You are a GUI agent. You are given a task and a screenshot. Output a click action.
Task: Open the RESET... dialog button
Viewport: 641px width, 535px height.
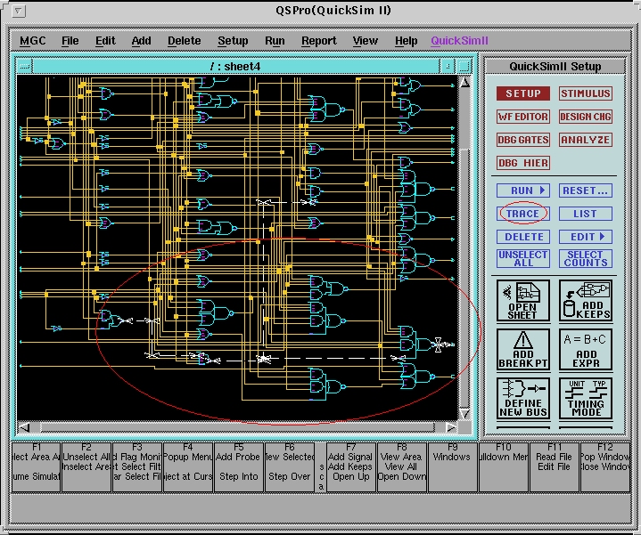[x=586, y=190]
